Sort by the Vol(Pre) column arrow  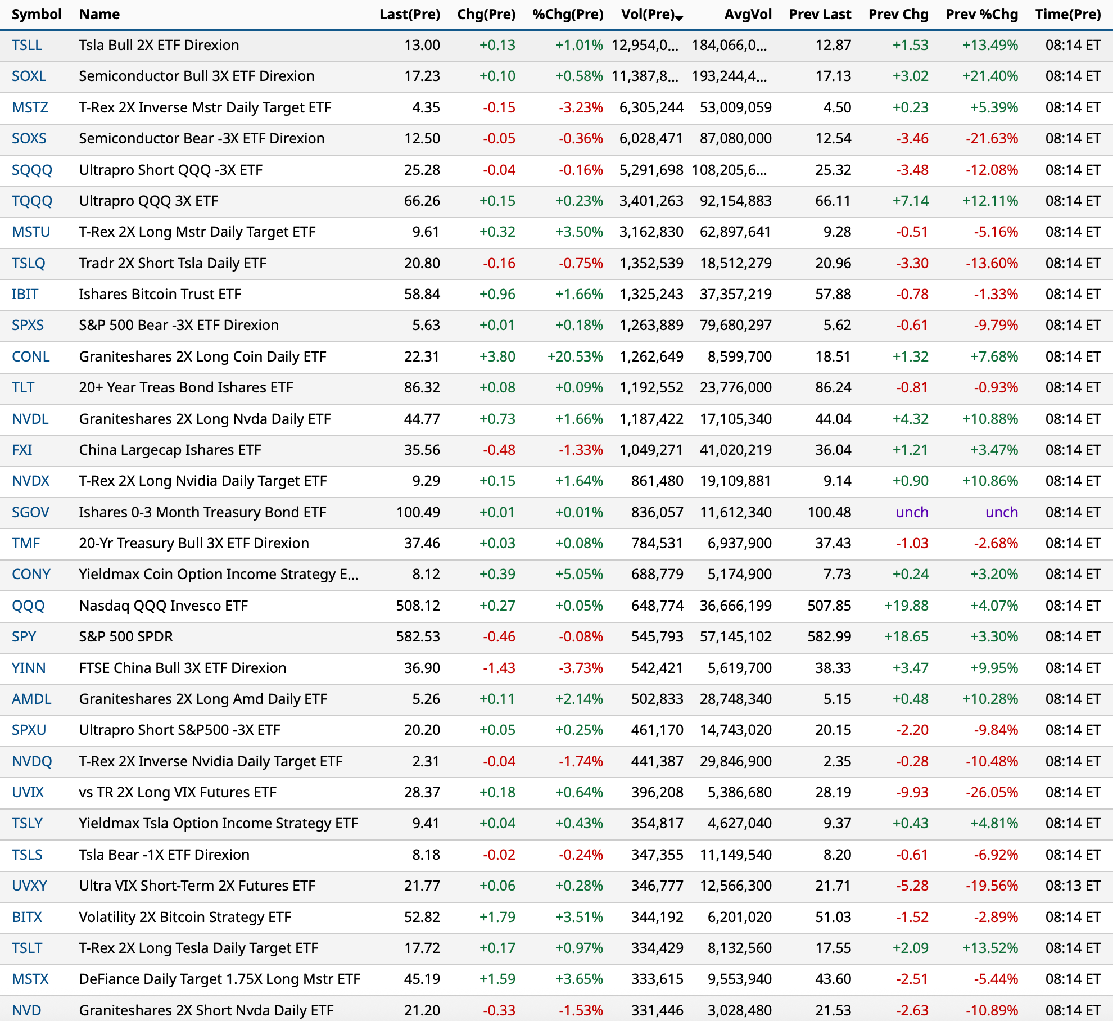coord(679,18)
